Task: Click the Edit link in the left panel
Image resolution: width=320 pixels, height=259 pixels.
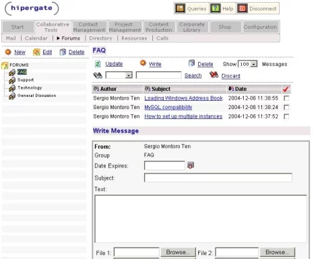Action: pos(47,52)
